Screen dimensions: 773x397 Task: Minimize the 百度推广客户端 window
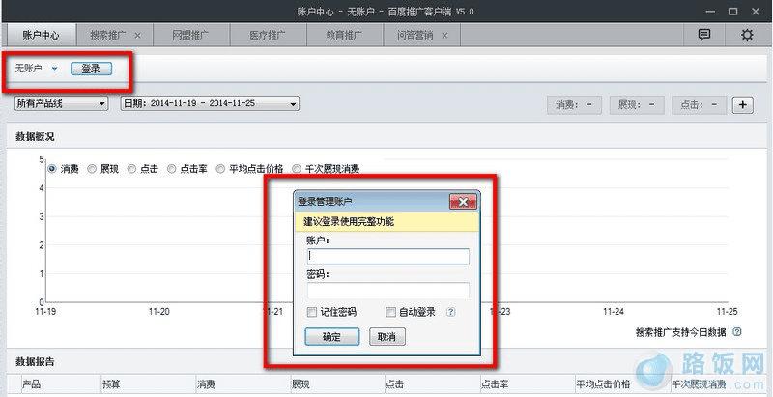coord(710,12)
